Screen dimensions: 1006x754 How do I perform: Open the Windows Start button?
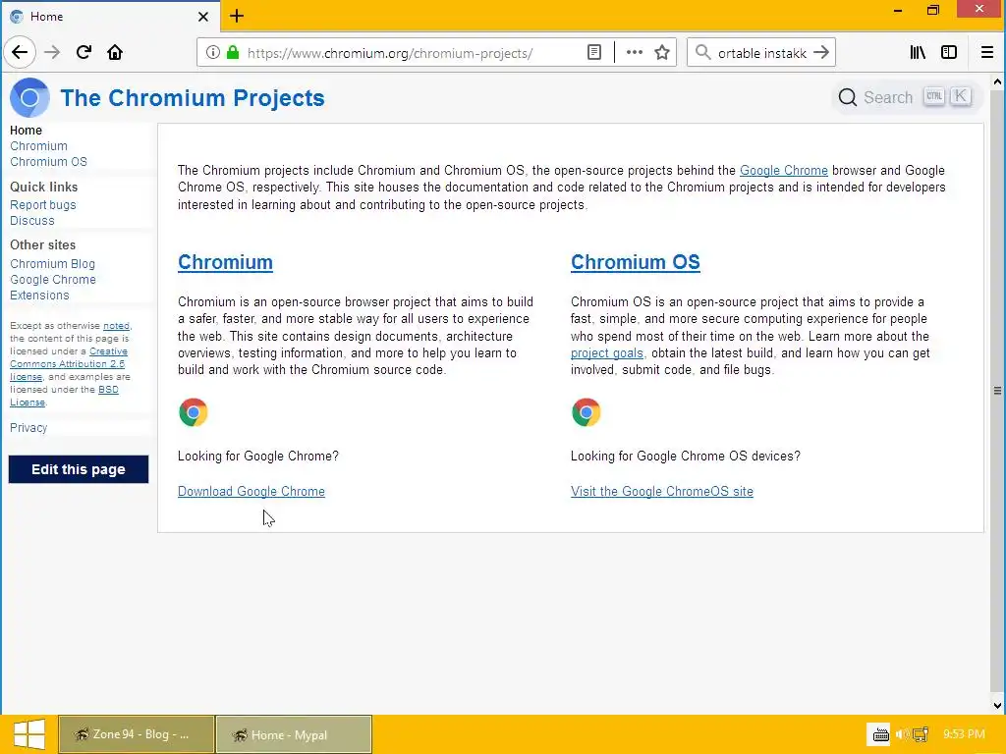coord(28,734)
